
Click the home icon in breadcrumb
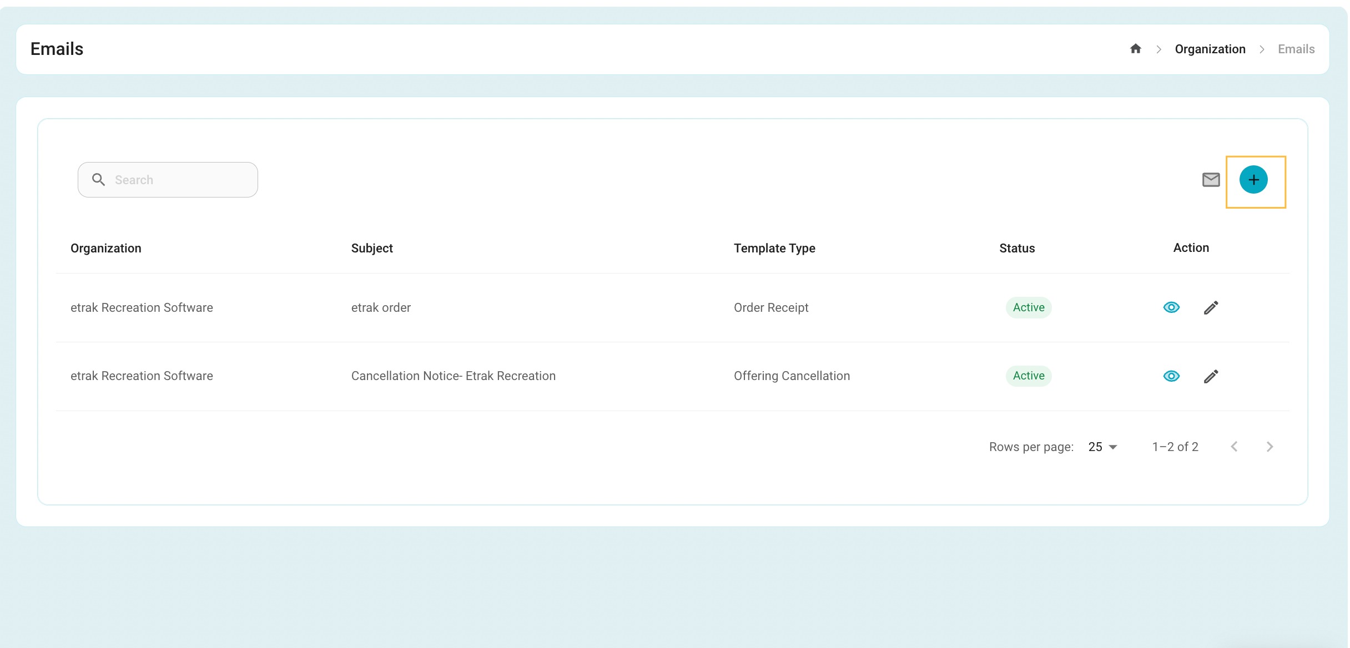1135,49
